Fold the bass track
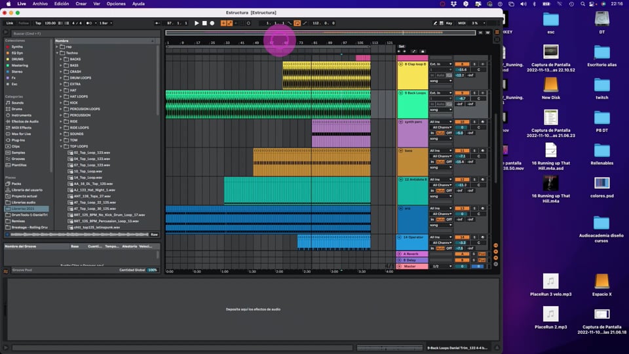The width and height of the screenshot is (629, 354). click(401, 151)
